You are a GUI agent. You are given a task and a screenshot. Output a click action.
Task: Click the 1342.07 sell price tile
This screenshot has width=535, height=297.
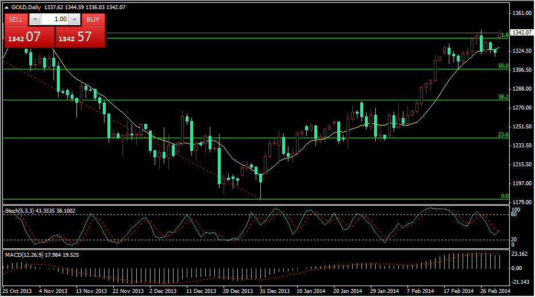click(28, 37)
